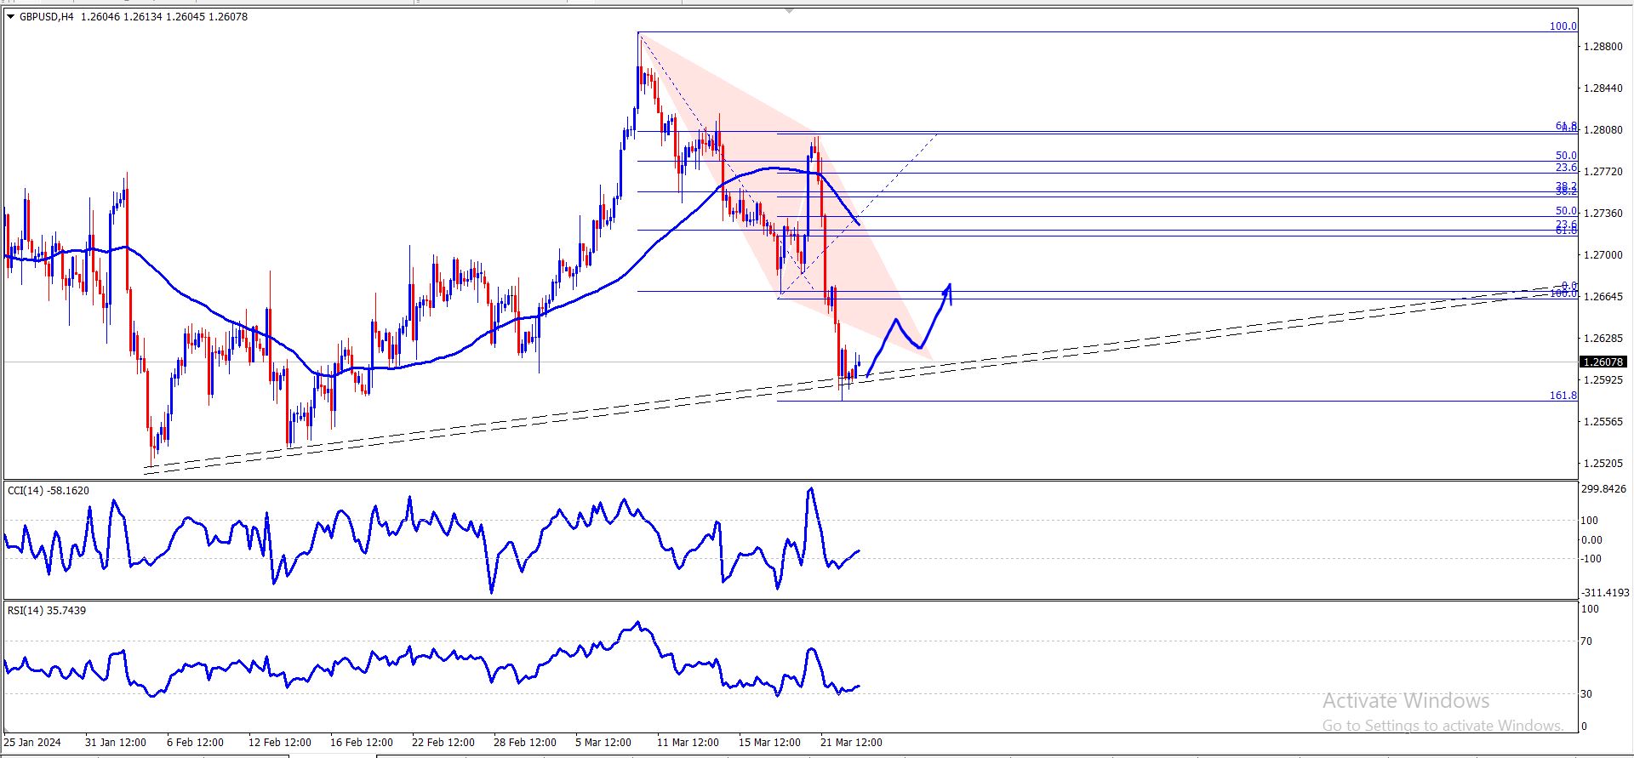Image resolution: width=1634 pixels, height=758 pixels.
Task: Click the 100.0 Fibonacci label at chart top
Action: pyautogui.click(x=1563, y=26)
